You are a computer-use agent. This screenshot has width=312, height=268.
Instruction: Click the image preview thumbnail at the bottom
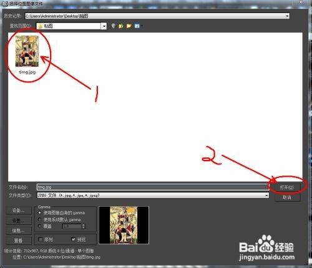(124, 225)
